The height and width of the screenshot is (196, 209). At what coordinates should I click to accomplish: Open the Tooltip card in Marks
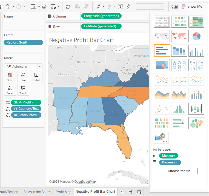pyautogui.click(x=23, y=90)
